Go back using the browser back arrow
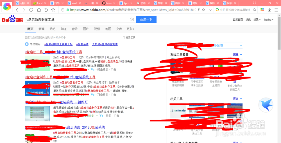 click(17, 10)
